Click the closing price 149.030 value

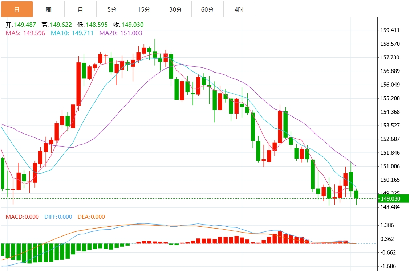[x=133, y=25]
